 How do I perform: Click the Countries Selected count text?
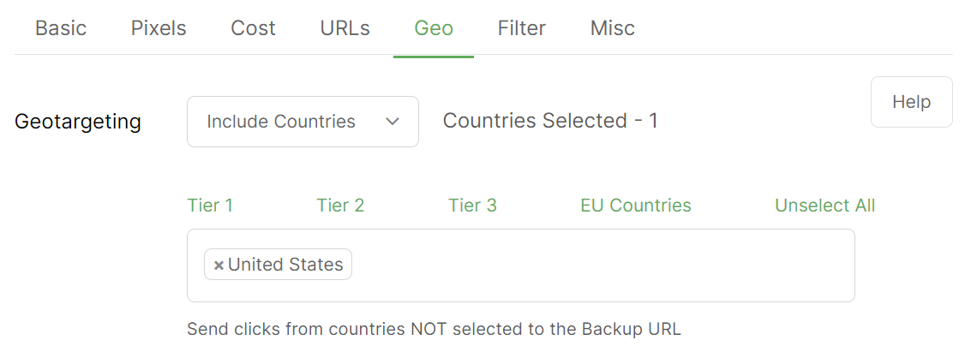pos(550,121)
